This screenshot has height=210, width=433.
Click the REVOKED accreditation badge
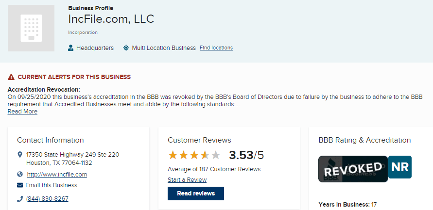(353, 169)
